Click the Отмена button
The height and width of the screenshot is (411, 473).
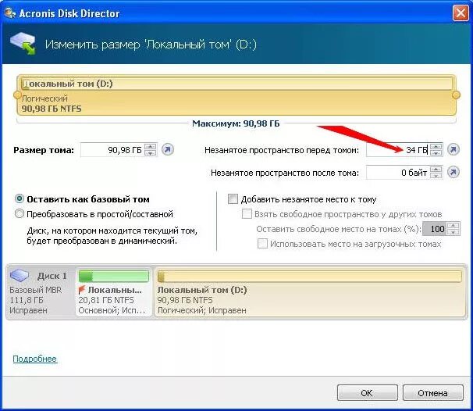pos(432,392)
